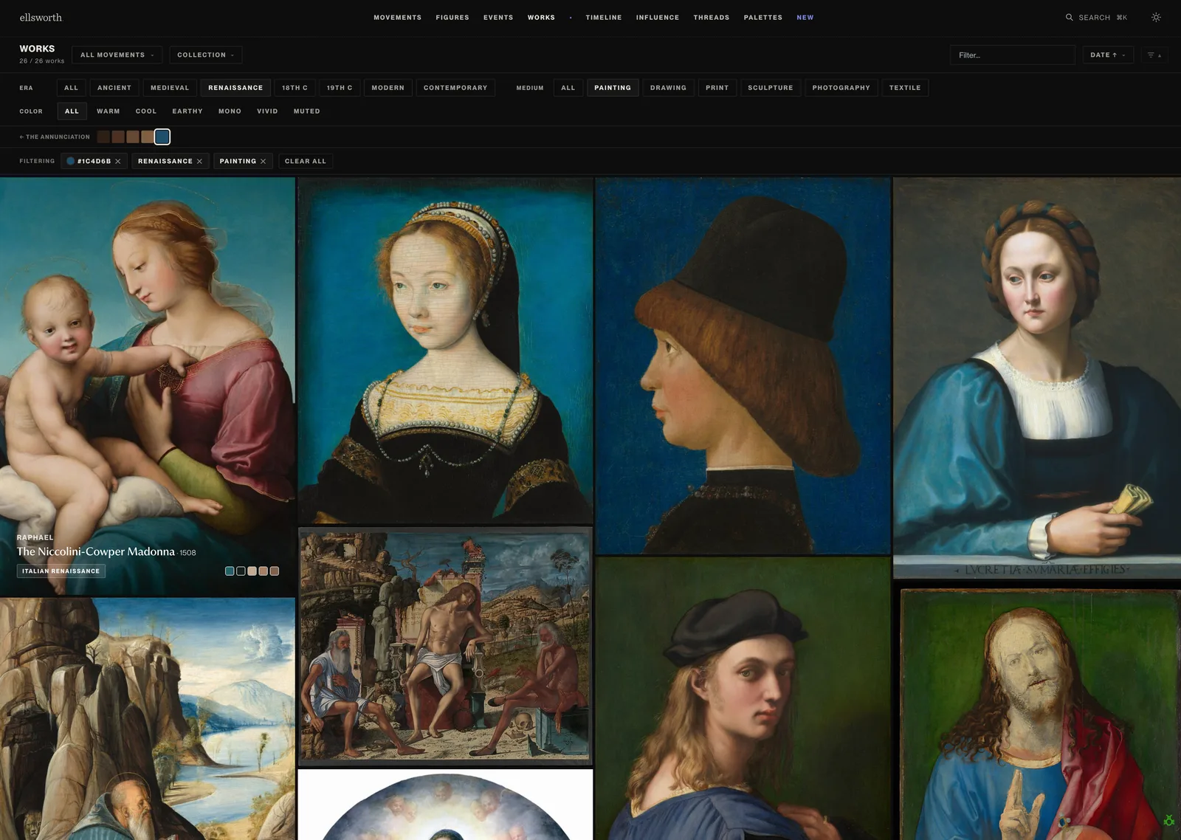Click the green bug icon at bottom right
The height and width of the screenshot is (840, 1181).
pyautogui.click(x=1169, y=820)
